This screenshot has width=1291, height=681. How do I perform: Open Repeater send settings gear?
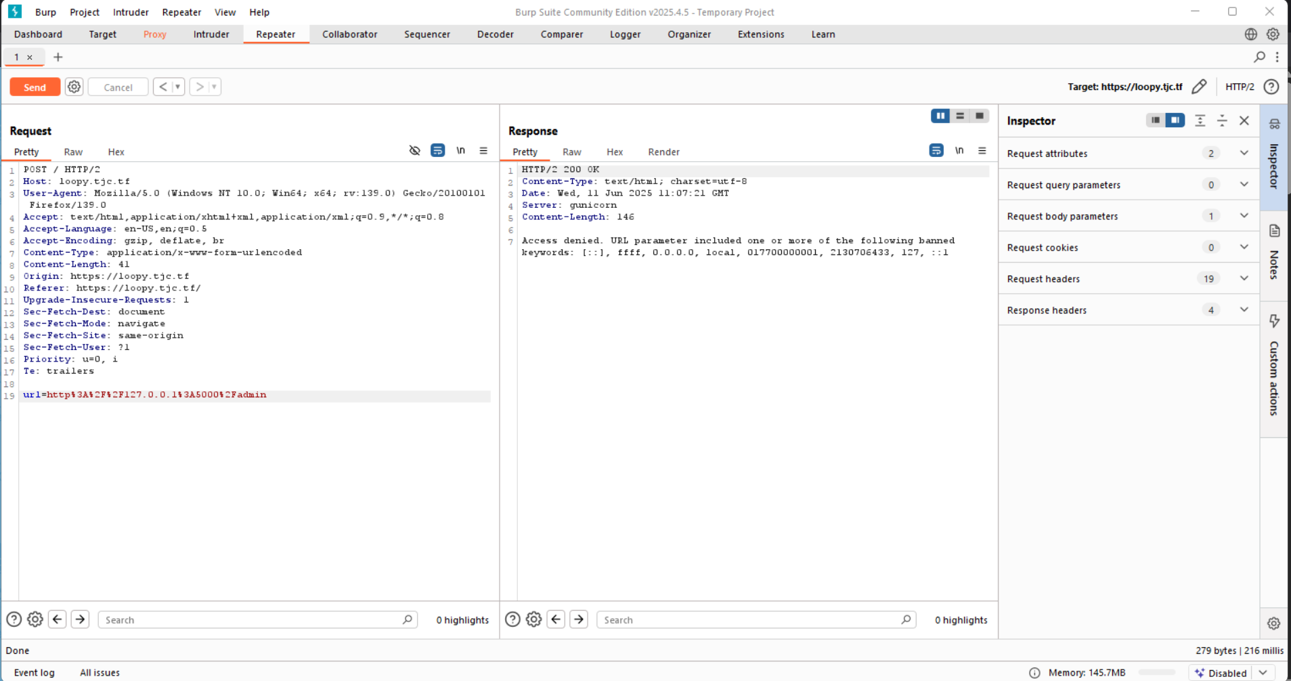[74, 87]
